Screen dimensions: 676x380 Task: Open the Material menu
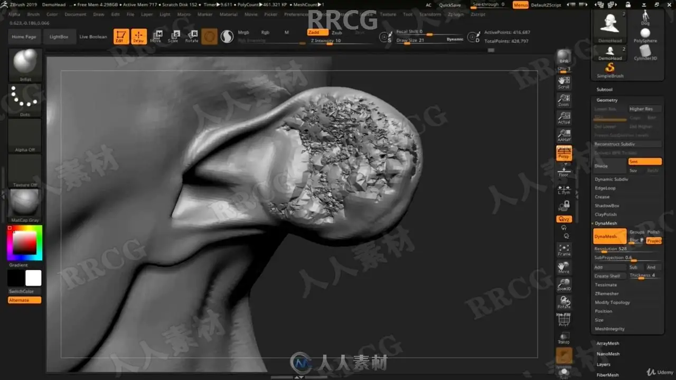pos(229,14)
